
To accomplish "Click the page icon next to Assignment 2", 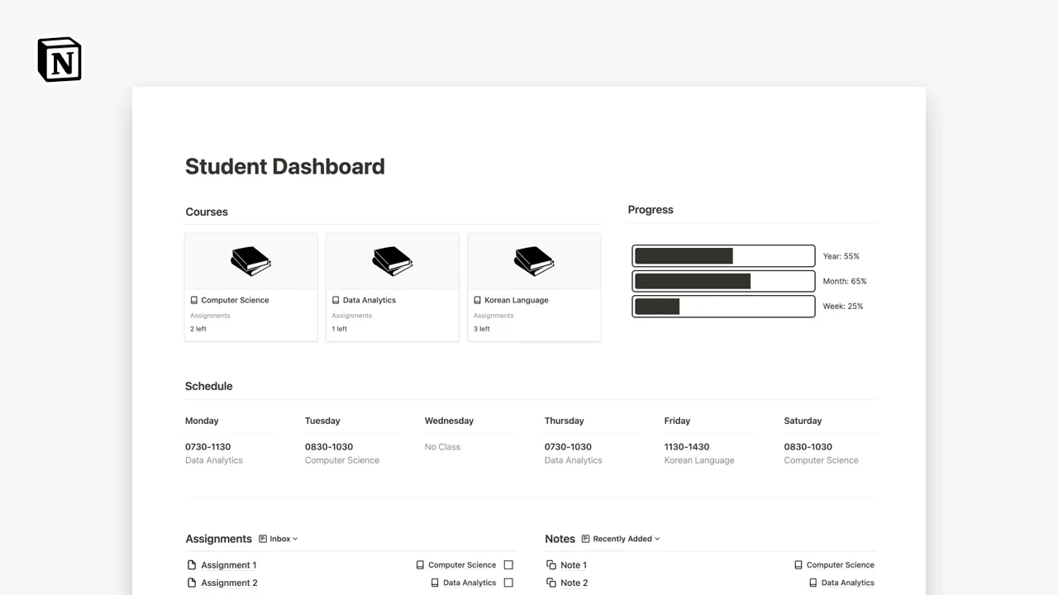I will pos(192,583).
